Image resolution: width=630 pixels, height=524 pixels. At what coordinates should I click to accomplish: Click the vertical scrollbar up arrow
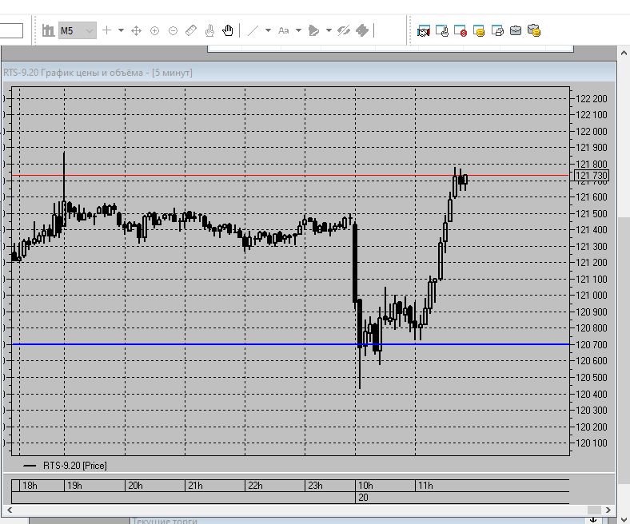pyautogui.click(x=624, y=53)
